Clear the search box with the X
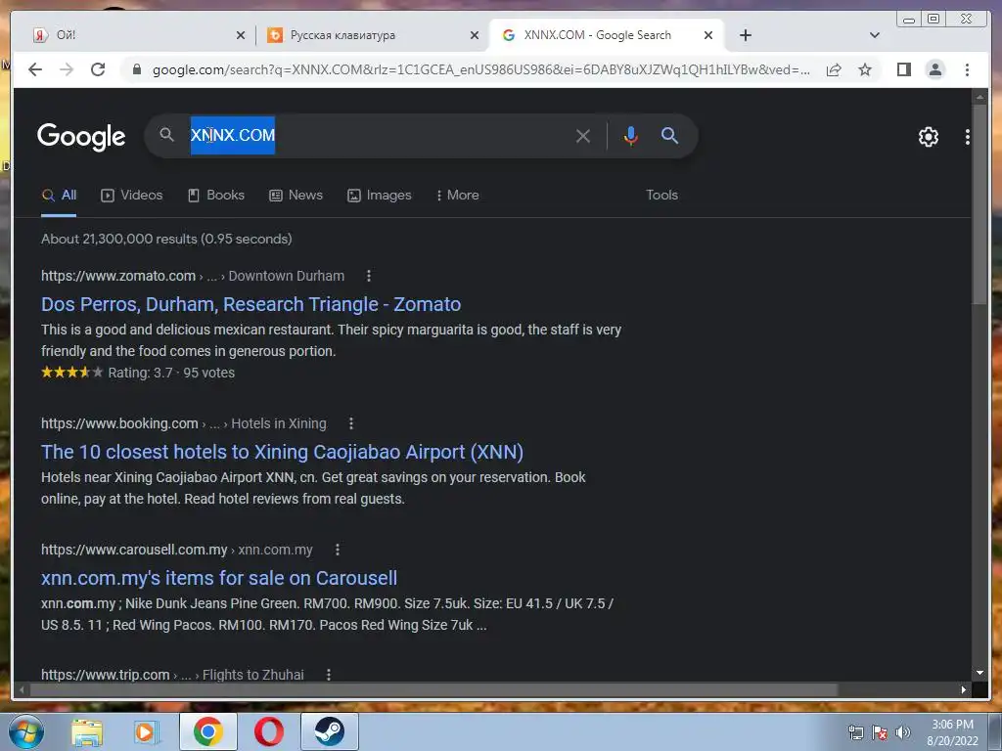Screen dimensions: 1002x751 pos(583,136)
